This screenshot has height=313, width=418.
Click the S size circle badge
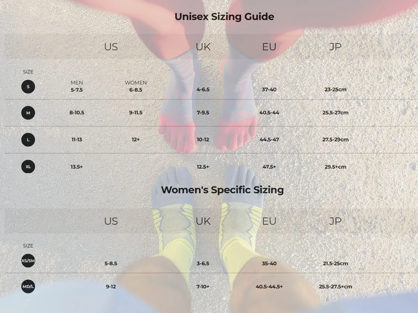(28, 87)
